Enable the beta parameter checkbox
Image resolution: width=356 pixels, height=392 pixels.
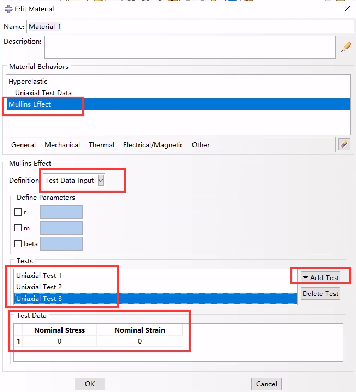18,244
